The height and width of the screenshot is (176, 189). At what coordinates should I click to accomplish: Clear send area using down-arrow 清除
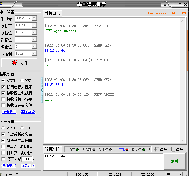pyautogui.click(x=161, y=149)
